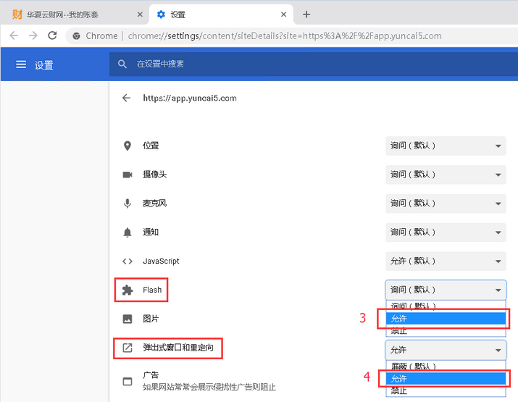Click the Flash puzzle-piece icon
Screen dimensions: 518x402
click(x=128, y=290)
